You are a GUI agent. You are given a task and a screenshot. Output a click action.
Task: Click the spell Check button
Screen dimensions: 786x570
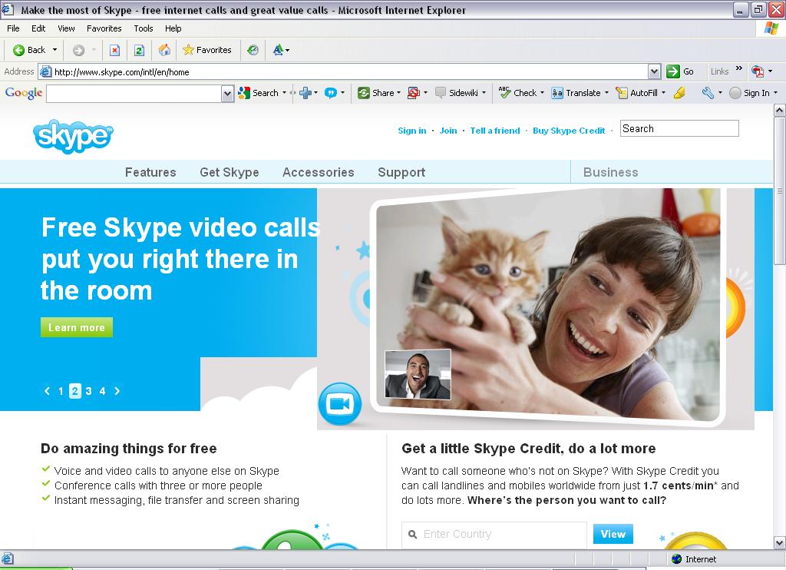[x=518, y=93]
